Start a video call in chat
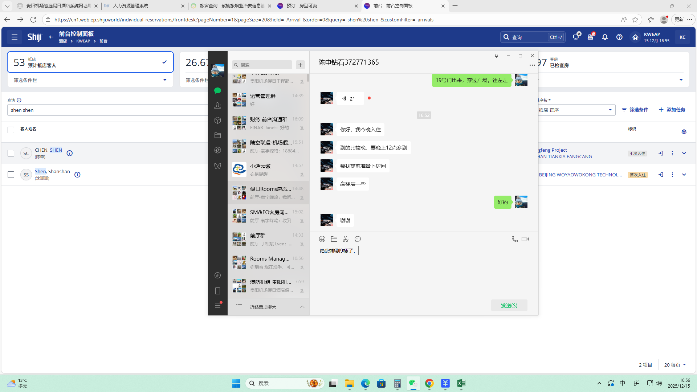 [x=525, y=239]
